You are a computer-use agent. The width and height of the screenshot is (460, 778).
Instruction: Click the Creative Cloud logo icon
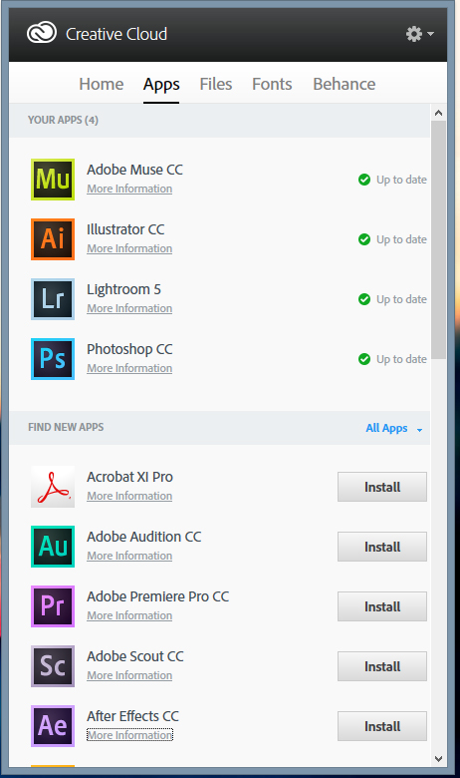pyautogui.click(x=42, y=33)
